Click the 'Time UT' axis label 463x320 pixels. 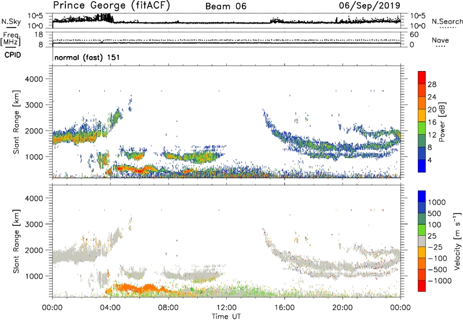click(226, 317)
